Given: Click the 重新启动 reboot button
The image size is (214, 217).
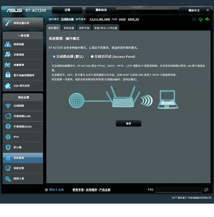Looking at the screenshot, I should point(101,10).
